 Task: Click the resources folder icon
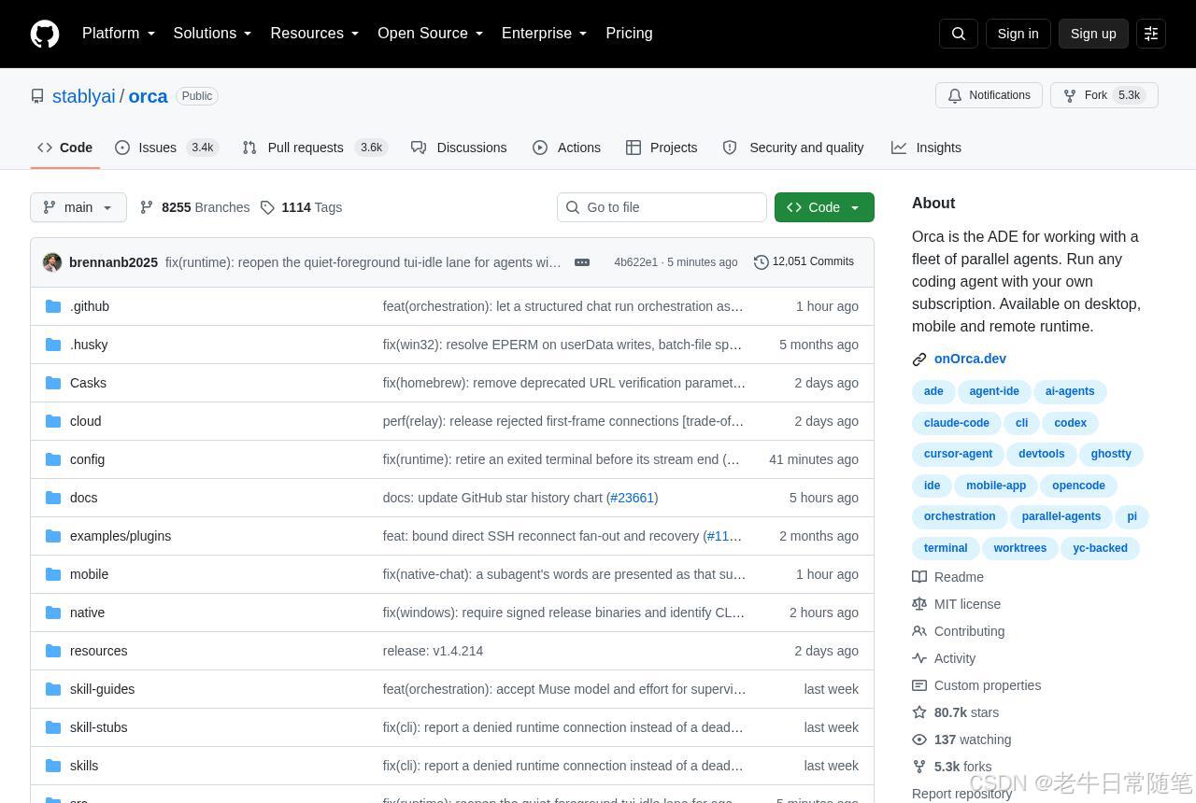coord(53,651)
